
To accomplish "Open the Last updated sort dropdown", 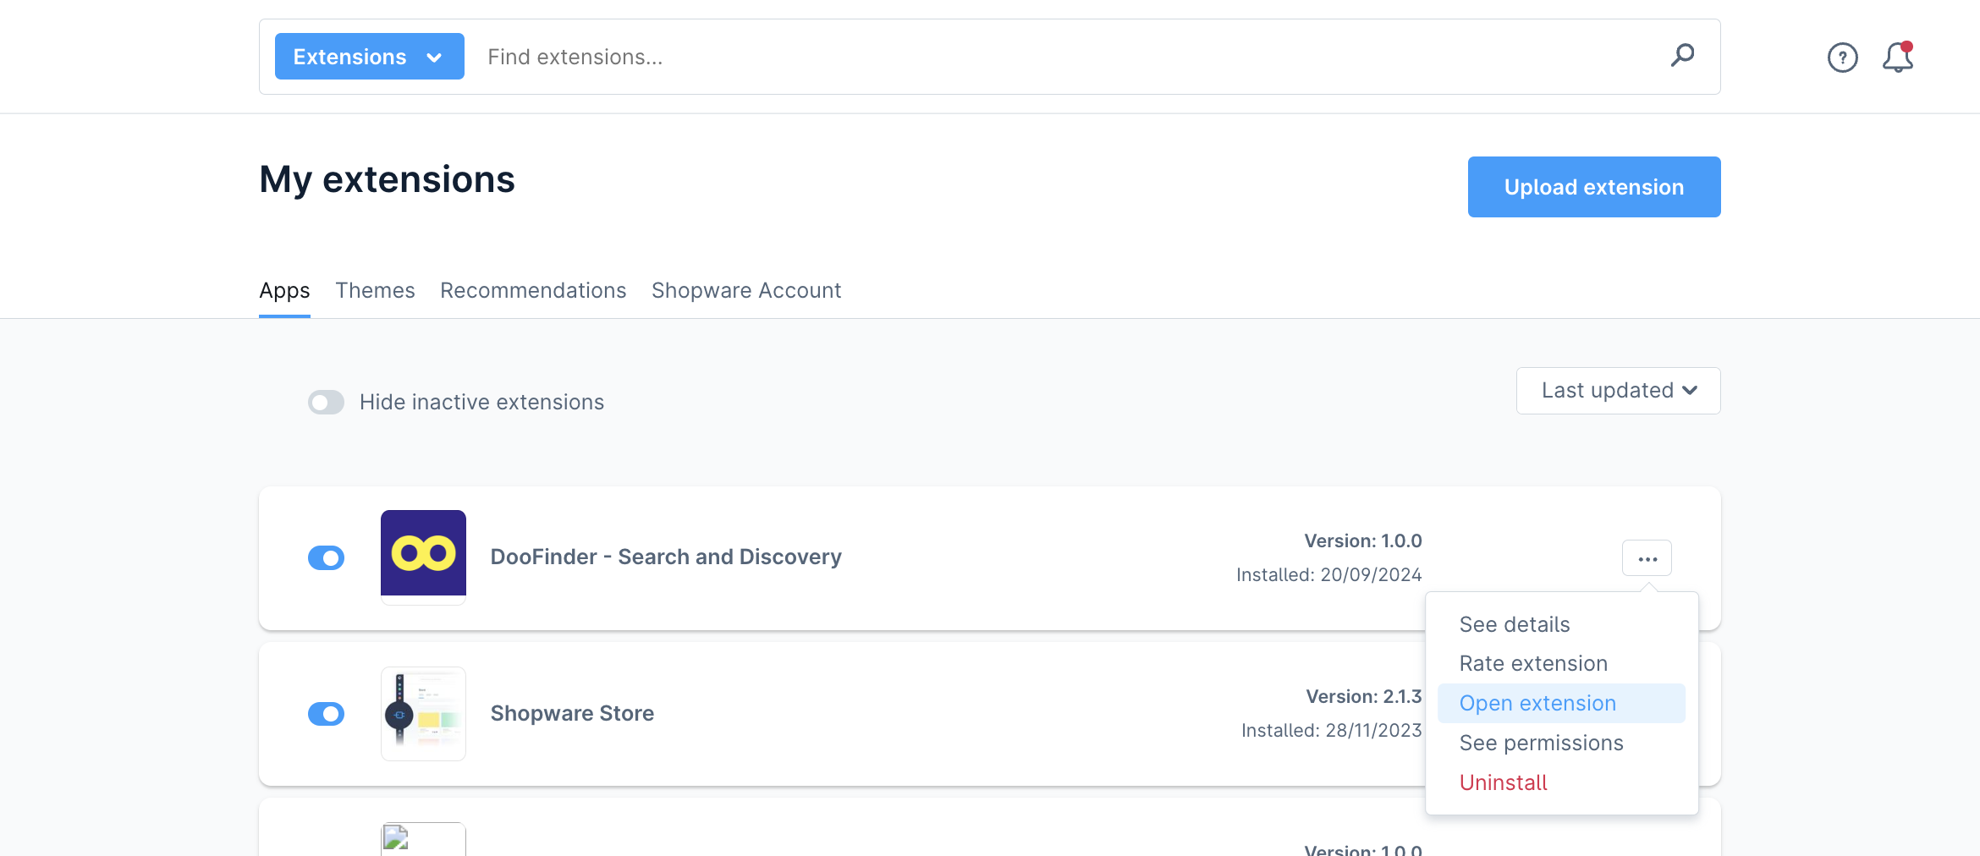I will 1618,391.
